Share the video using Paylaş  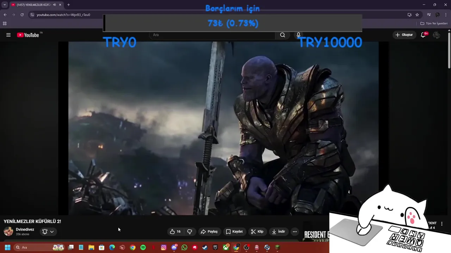209,232
